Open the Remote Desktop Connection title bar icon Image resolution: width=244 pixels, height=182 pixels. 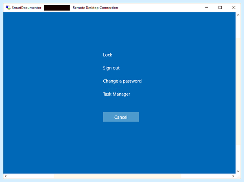coord(8,8)
